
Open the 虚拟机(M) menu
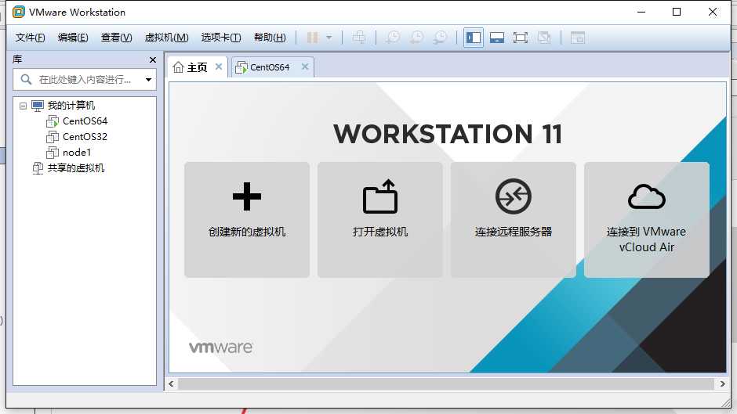click(166, 38)
